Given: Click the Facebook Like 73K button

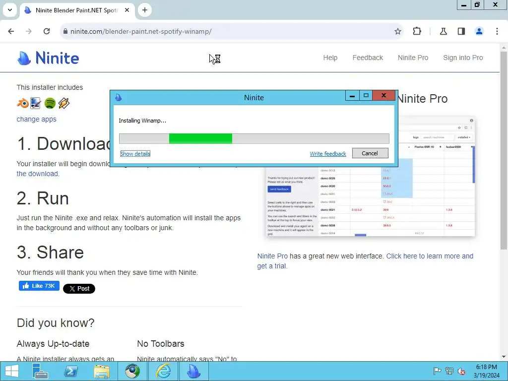Looking at the screenshot, I should pyautogui.click(x=39, y=286).
